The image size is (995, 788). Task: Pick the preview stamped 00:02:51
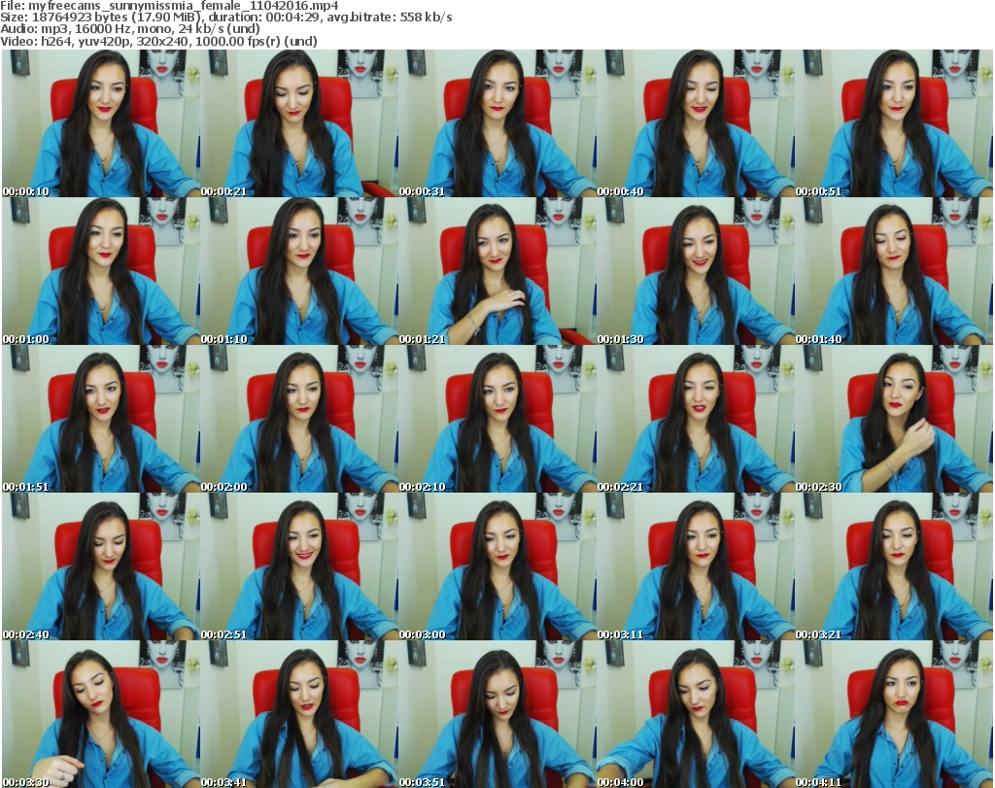coord(299,566)
